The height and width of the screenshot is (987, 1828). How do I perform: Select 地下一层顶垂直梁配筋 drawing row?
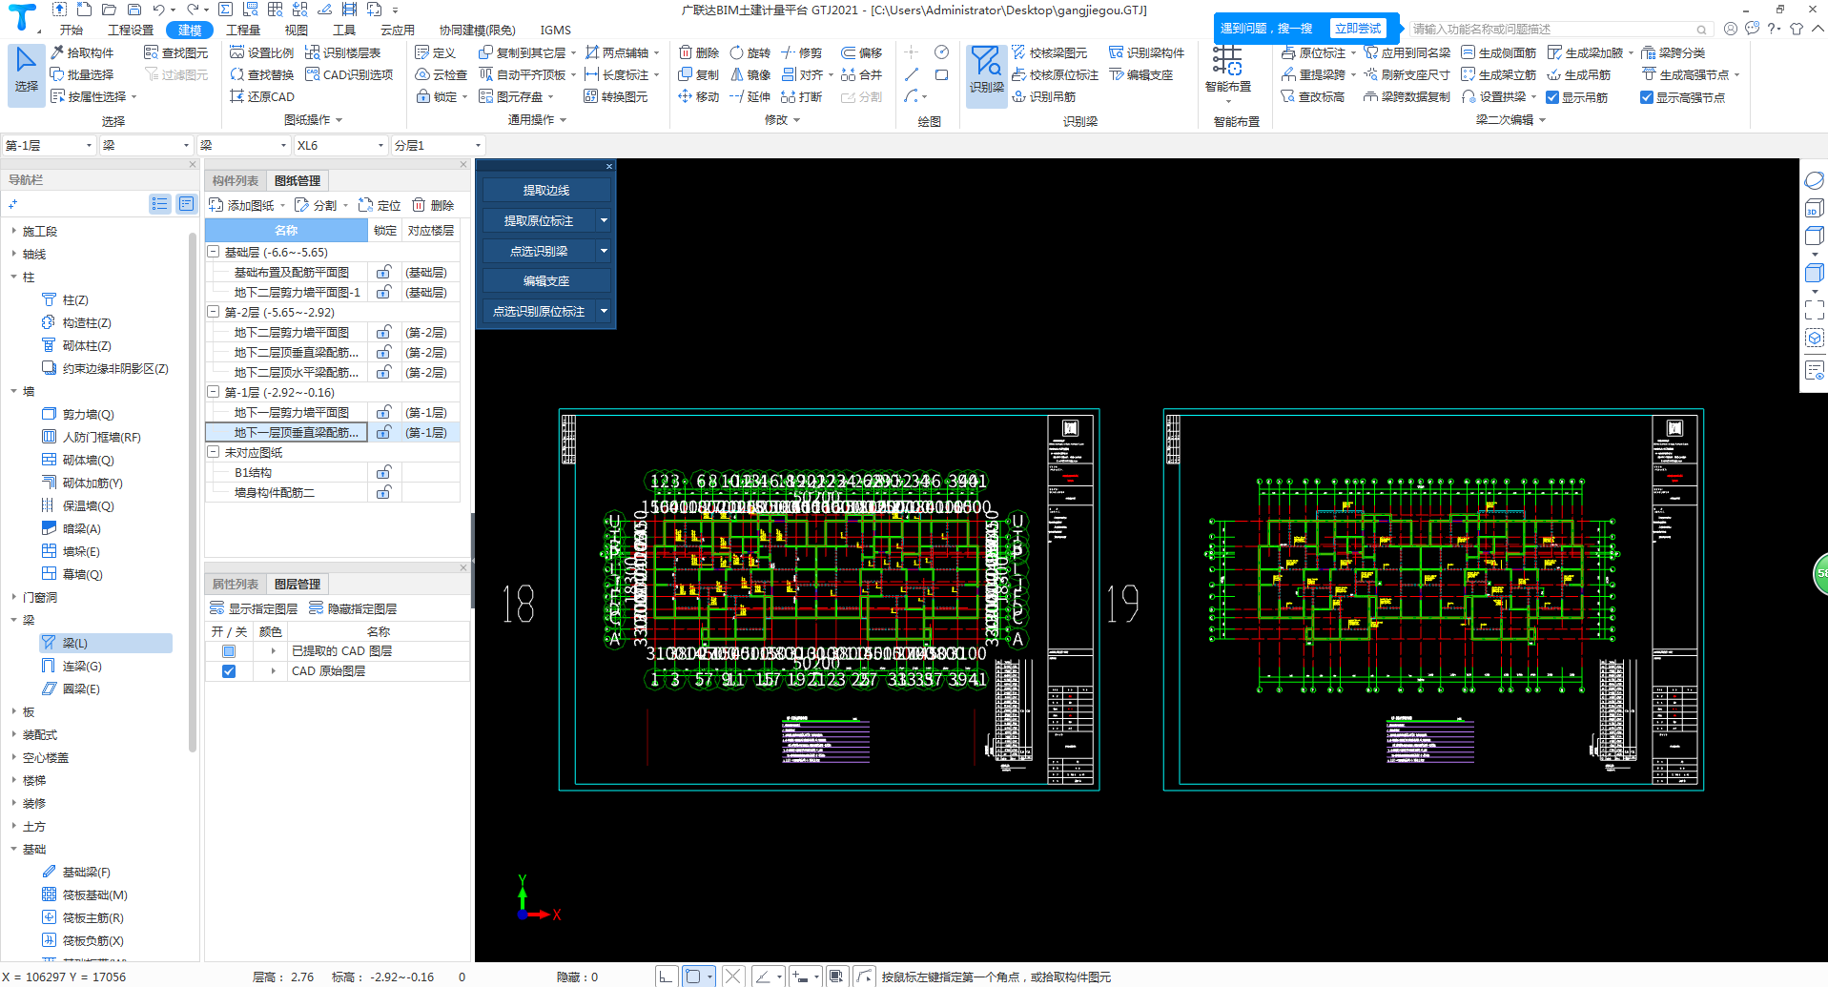tap(333, 432)
